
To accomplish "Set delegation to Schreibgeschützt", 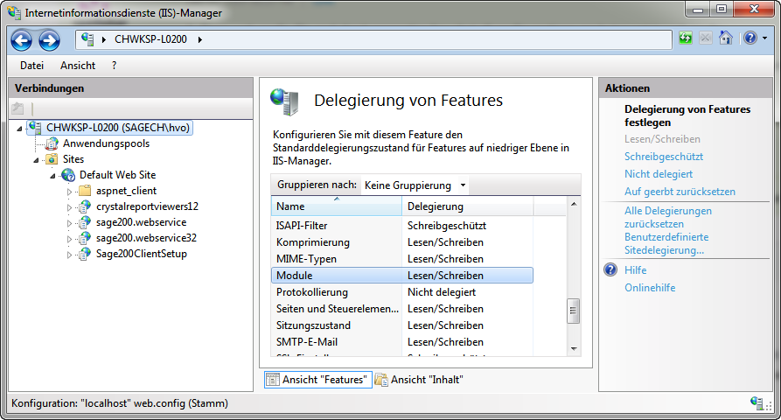I will point(664,157).
